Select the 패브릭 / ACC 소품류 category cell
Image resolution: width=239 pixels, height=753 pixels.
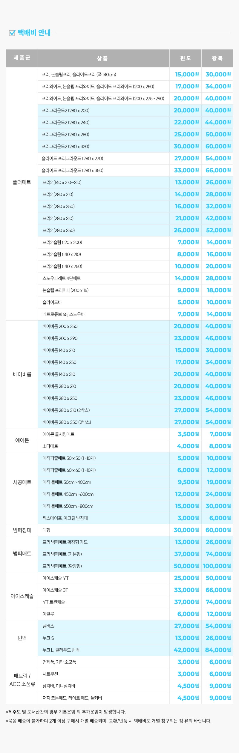coord(22,680)
